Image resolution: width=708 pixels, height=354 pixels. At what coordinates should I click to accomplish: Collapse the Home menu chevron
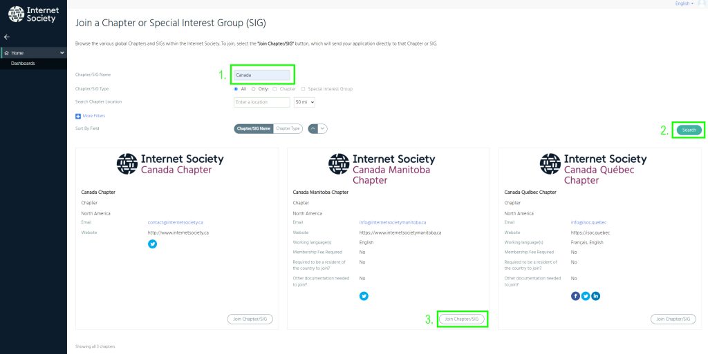tap(62, 52)
